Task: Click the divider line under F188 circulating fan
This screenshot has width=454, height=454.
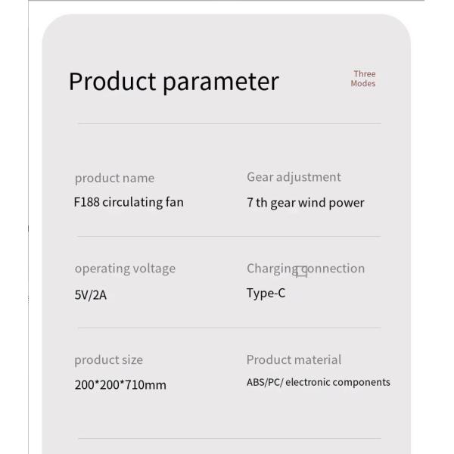Action: [x=229, y=237]
